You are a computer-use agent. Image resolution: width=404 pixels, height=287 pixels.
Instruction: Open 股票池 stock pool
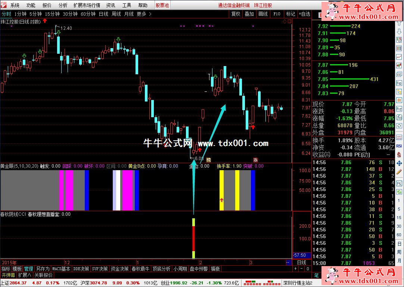(162, 5)
